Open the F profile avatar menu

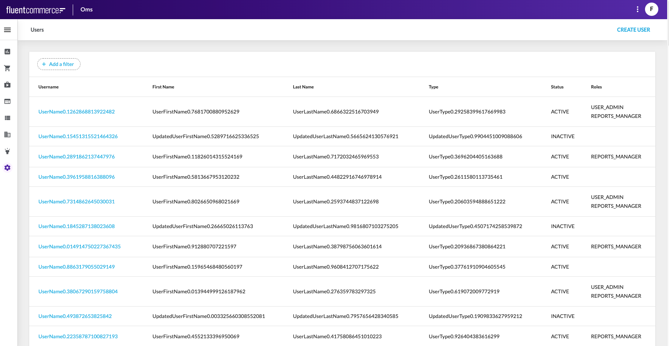click(x=652, y=9)
